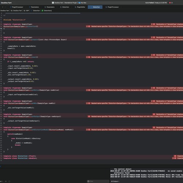Click the filter icon in the console filter field
183x183 pixels.
[x=88, y=181]
